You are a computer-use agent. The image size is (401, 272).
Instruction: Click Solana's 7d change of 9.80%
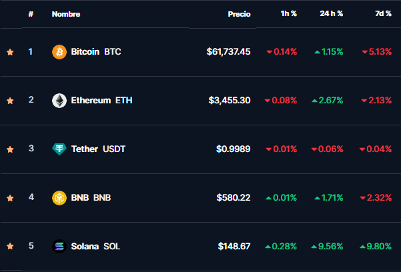point(377,246)
